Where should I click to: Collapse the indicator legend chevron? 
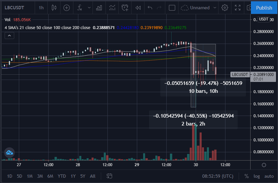tap(9, 36)
